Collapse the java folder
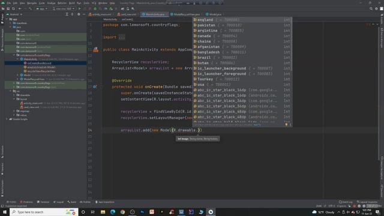This screenshot has width=384, height=216. point(11,27)
